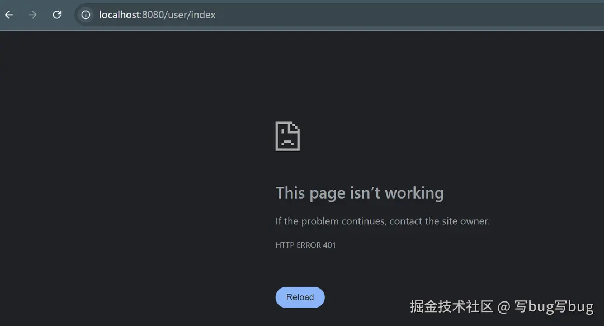Screen dimensions: 604x326
Task: Open browsing history via the back arrow
Action: click(x=8, y=15)
